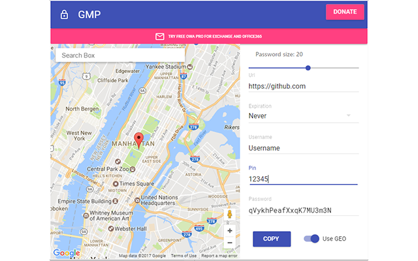
Task: Click the GMP title text
Action: pyautogui.click(x=89, y=14)
